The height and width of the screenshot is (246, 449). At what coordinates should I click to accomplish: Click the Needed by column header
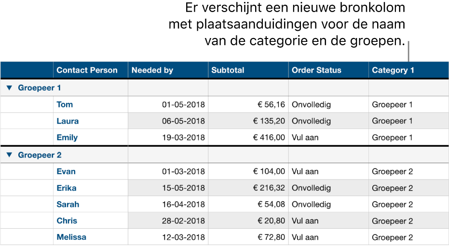[152, 70]
